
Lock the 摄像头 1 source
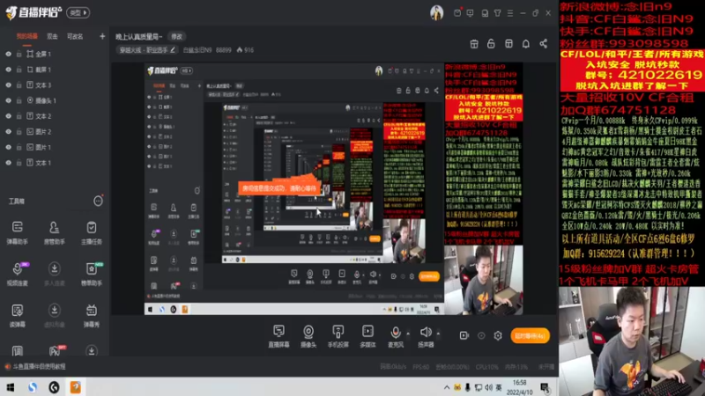pos(19,100)
